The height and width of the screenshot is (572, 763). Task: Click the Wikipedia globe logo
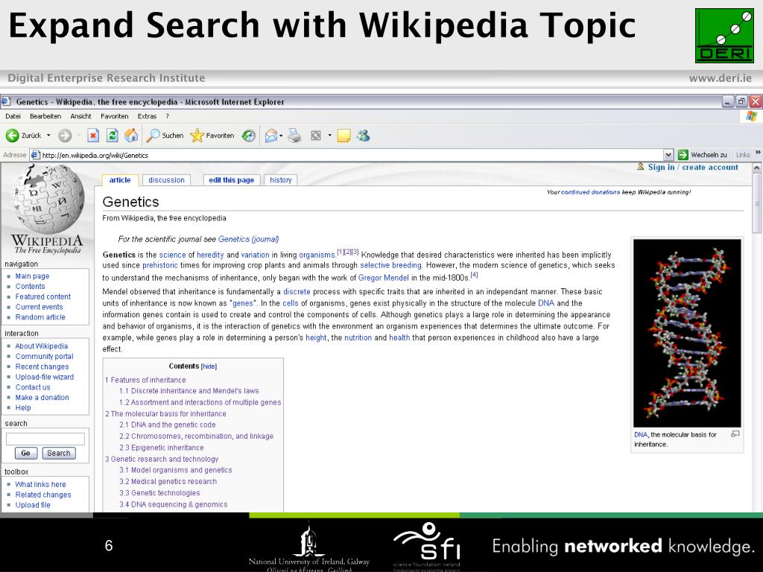tap(47, 200)
